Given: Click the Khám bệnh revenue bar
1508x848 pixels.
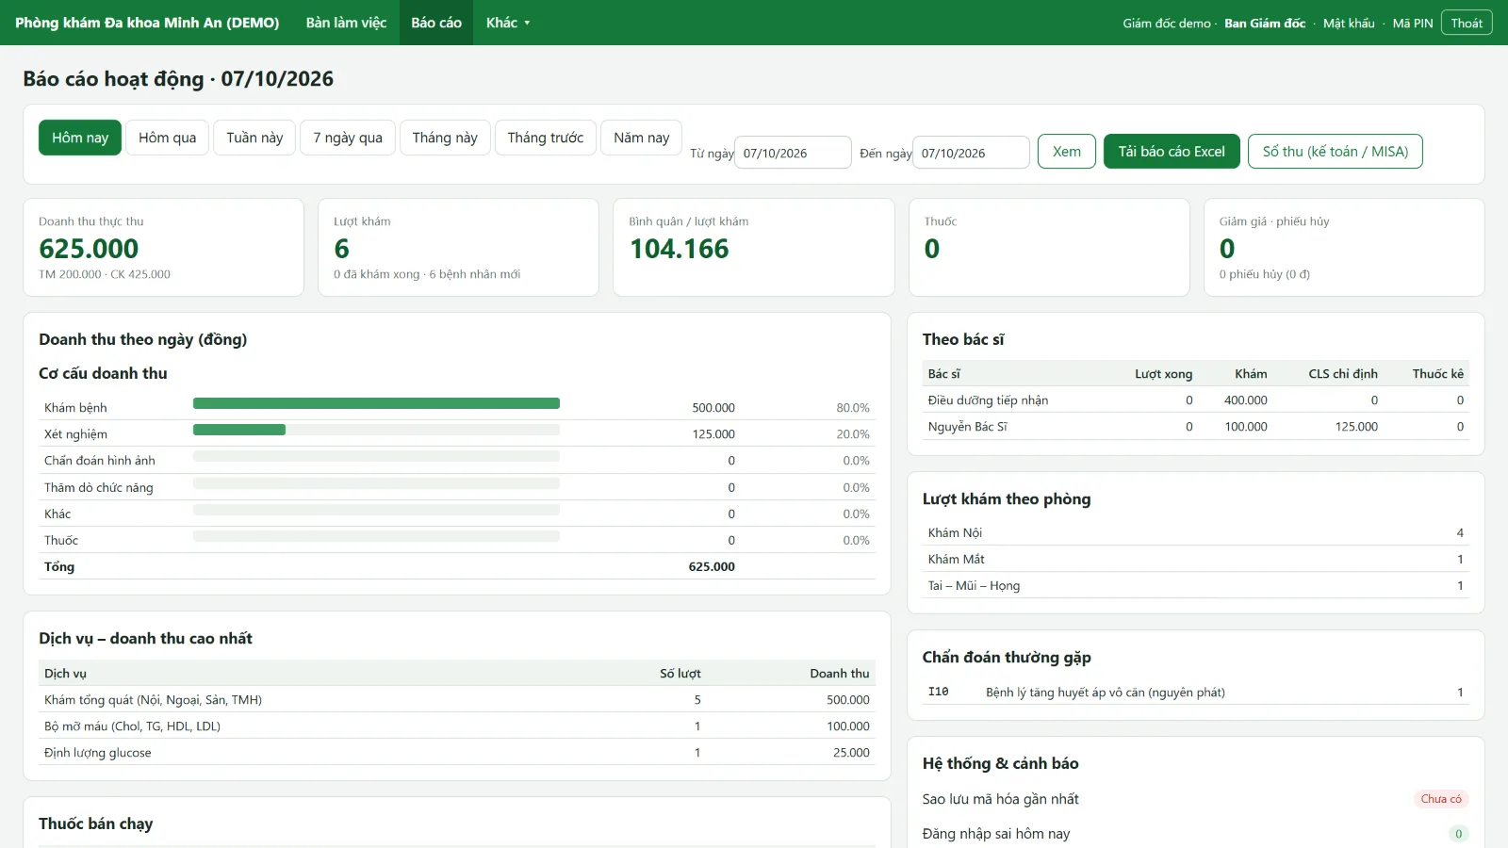Looking at the screenshot, I should (x=376, y=403).
